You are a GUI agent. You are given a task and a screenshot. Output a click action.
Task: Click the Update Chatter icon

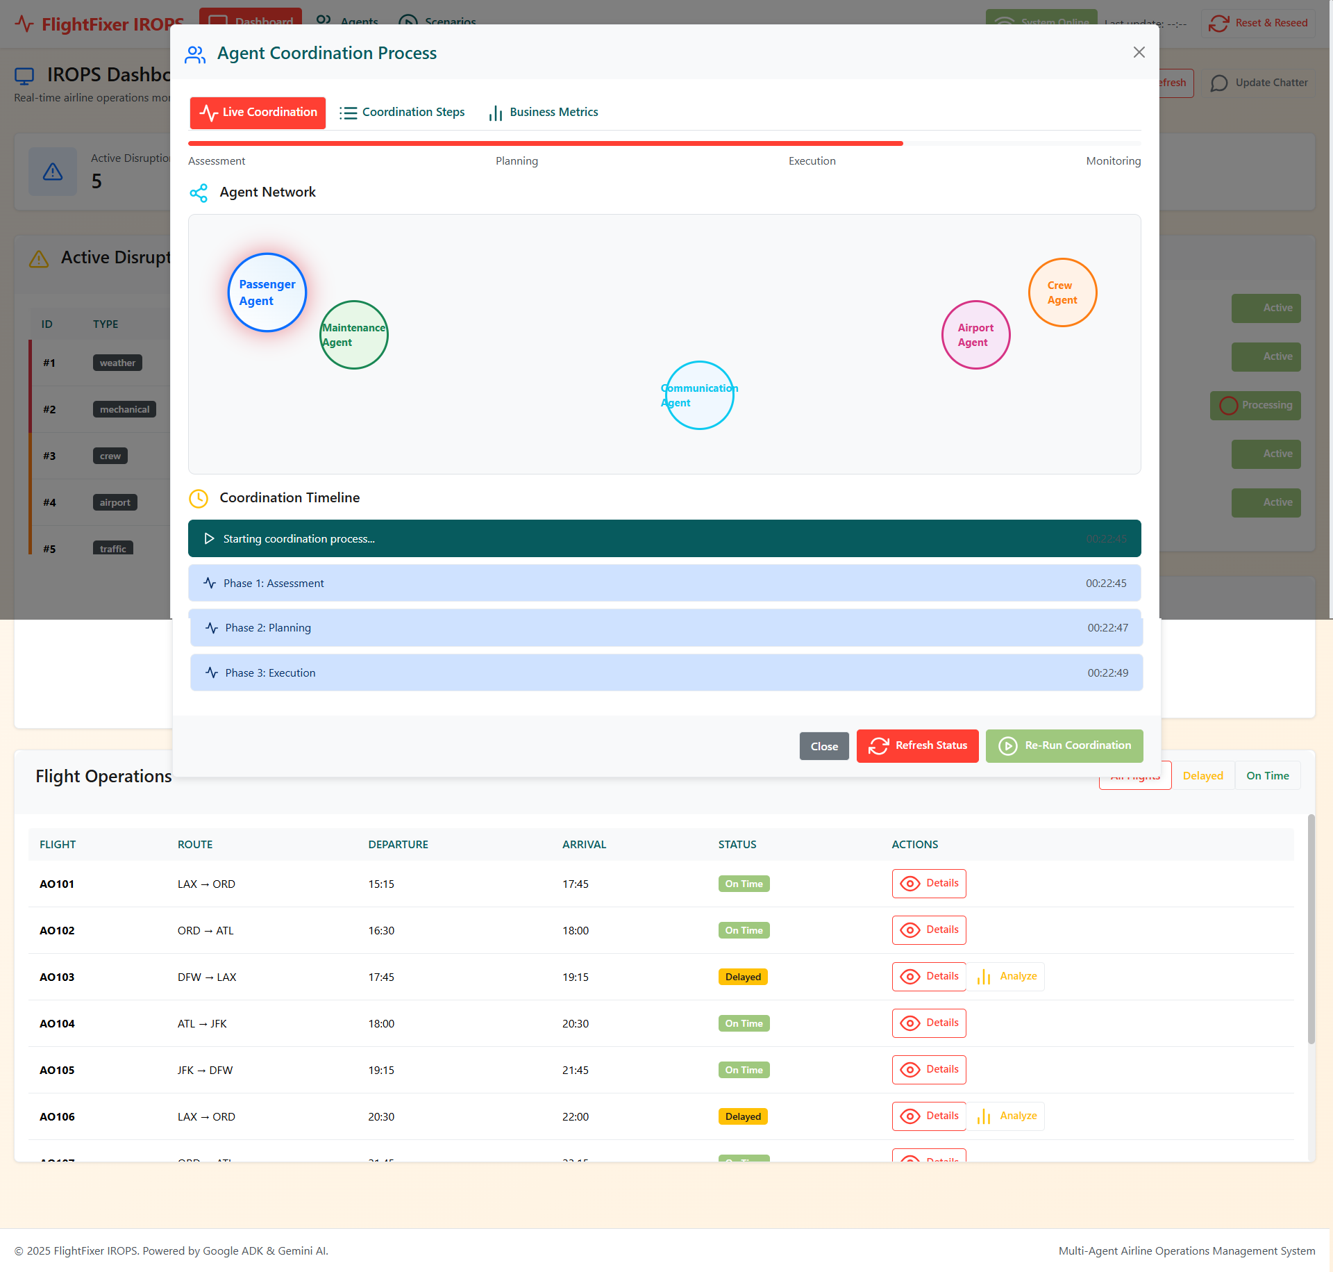[1218, 83]
